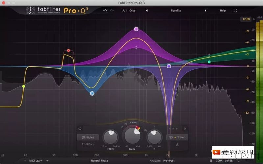The height and width of the screenshot is (164, 263).
Task: Select the pink bell band node
Action: [x=136, y=29]
